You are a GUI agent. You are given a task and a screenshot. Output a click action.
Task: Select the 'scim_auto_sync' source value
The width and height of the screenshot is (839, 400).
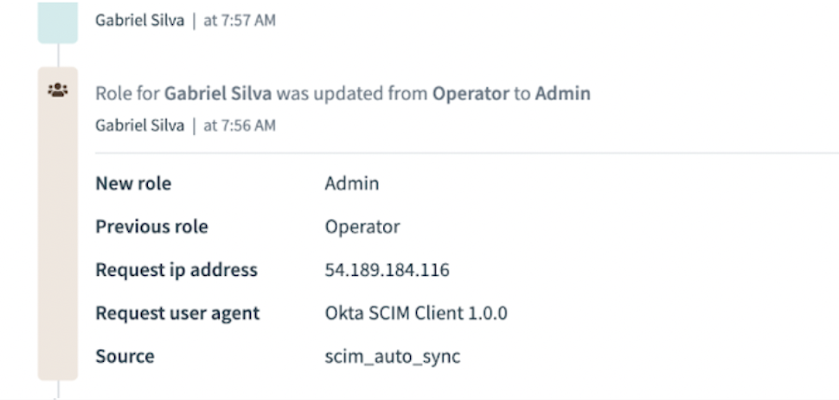393,357
